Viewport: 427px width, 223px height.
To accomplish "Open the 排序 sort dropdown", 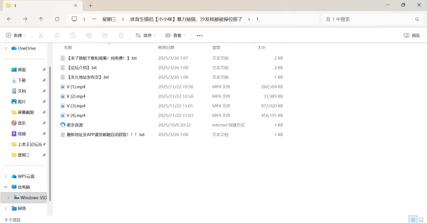I will 146,36.
